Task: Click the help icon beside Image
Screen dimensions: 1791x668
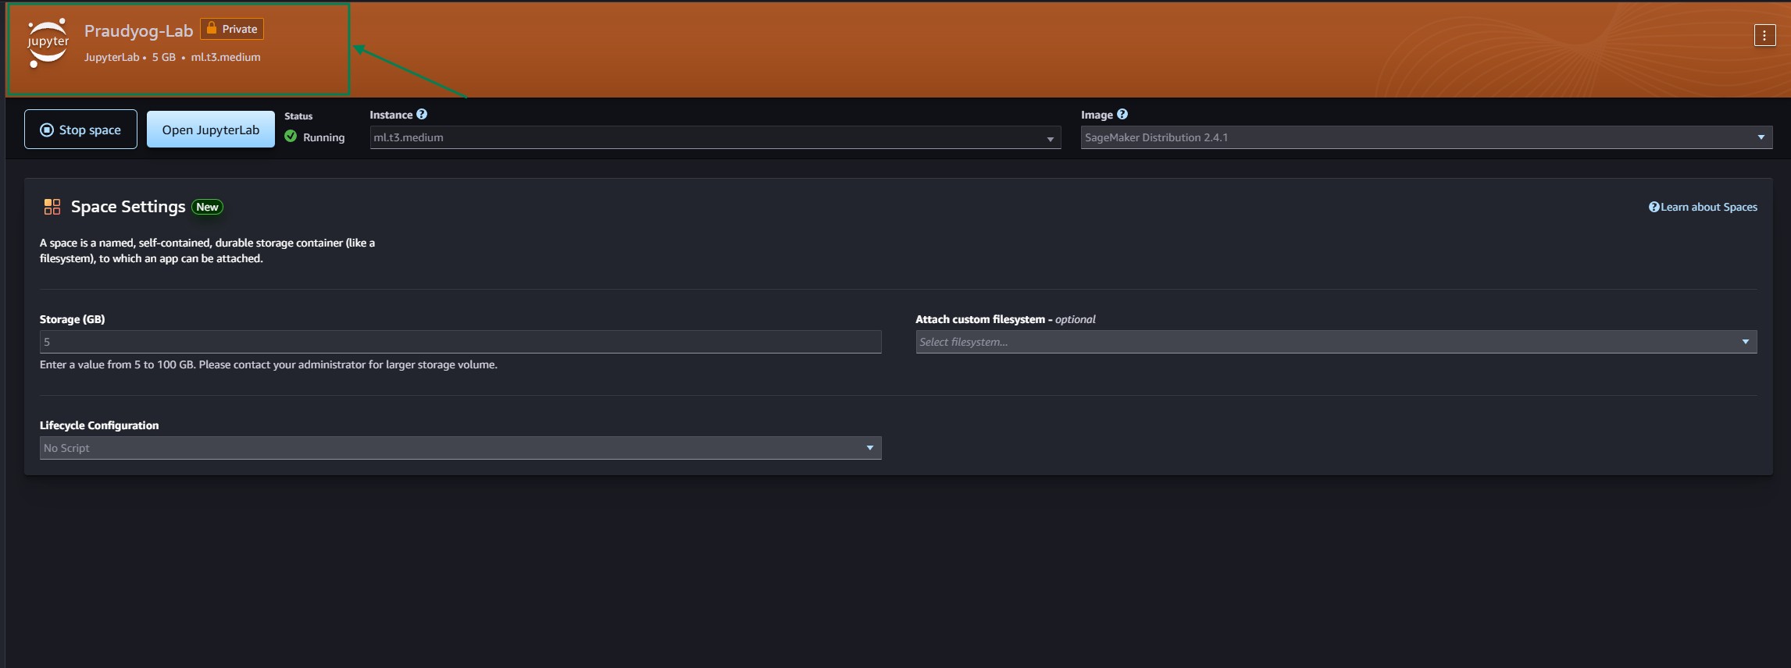Action: click(1122, 114)
